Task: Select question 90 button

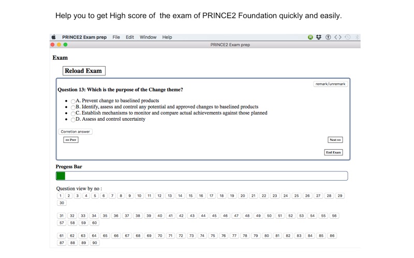Action: pos(95,243)
